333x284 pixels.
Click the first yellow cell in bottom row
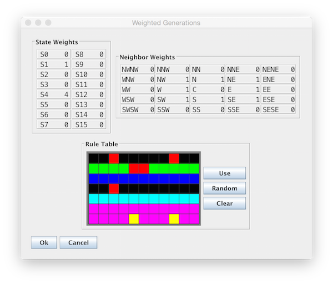pos(134,219)
